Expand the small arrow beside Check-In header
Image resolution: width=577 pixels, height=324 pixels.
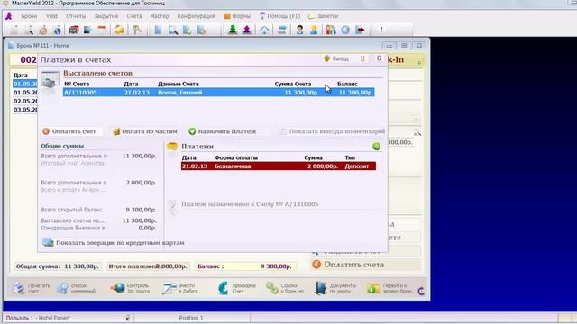[x=419, y=63]
